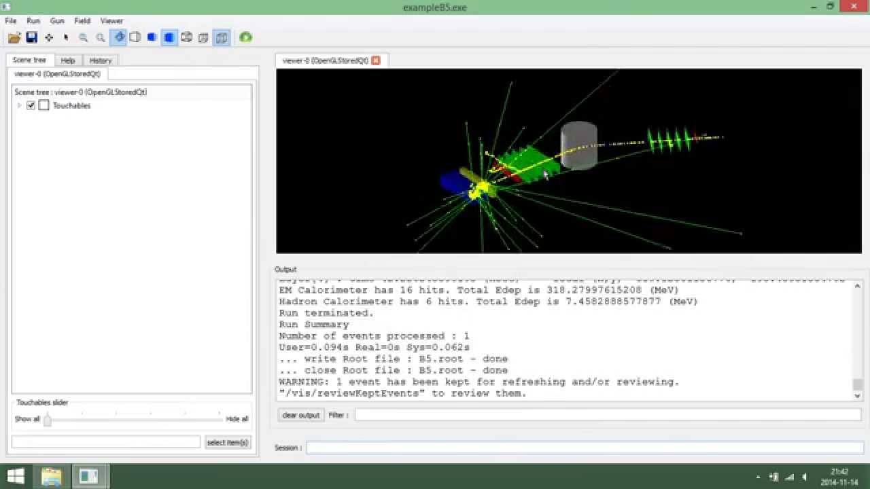Toggle the wireframe drawing style icon
Image resolution: width=870 pixels, height=489 pixels.
pyautogui.click(x=186, y=37)
